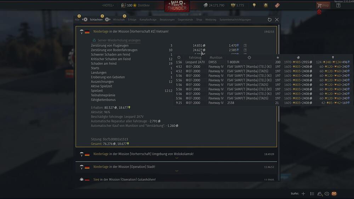Click the Auszeichnungen row
Viewport: 354px width, 199px height.
tap(132, 82)
